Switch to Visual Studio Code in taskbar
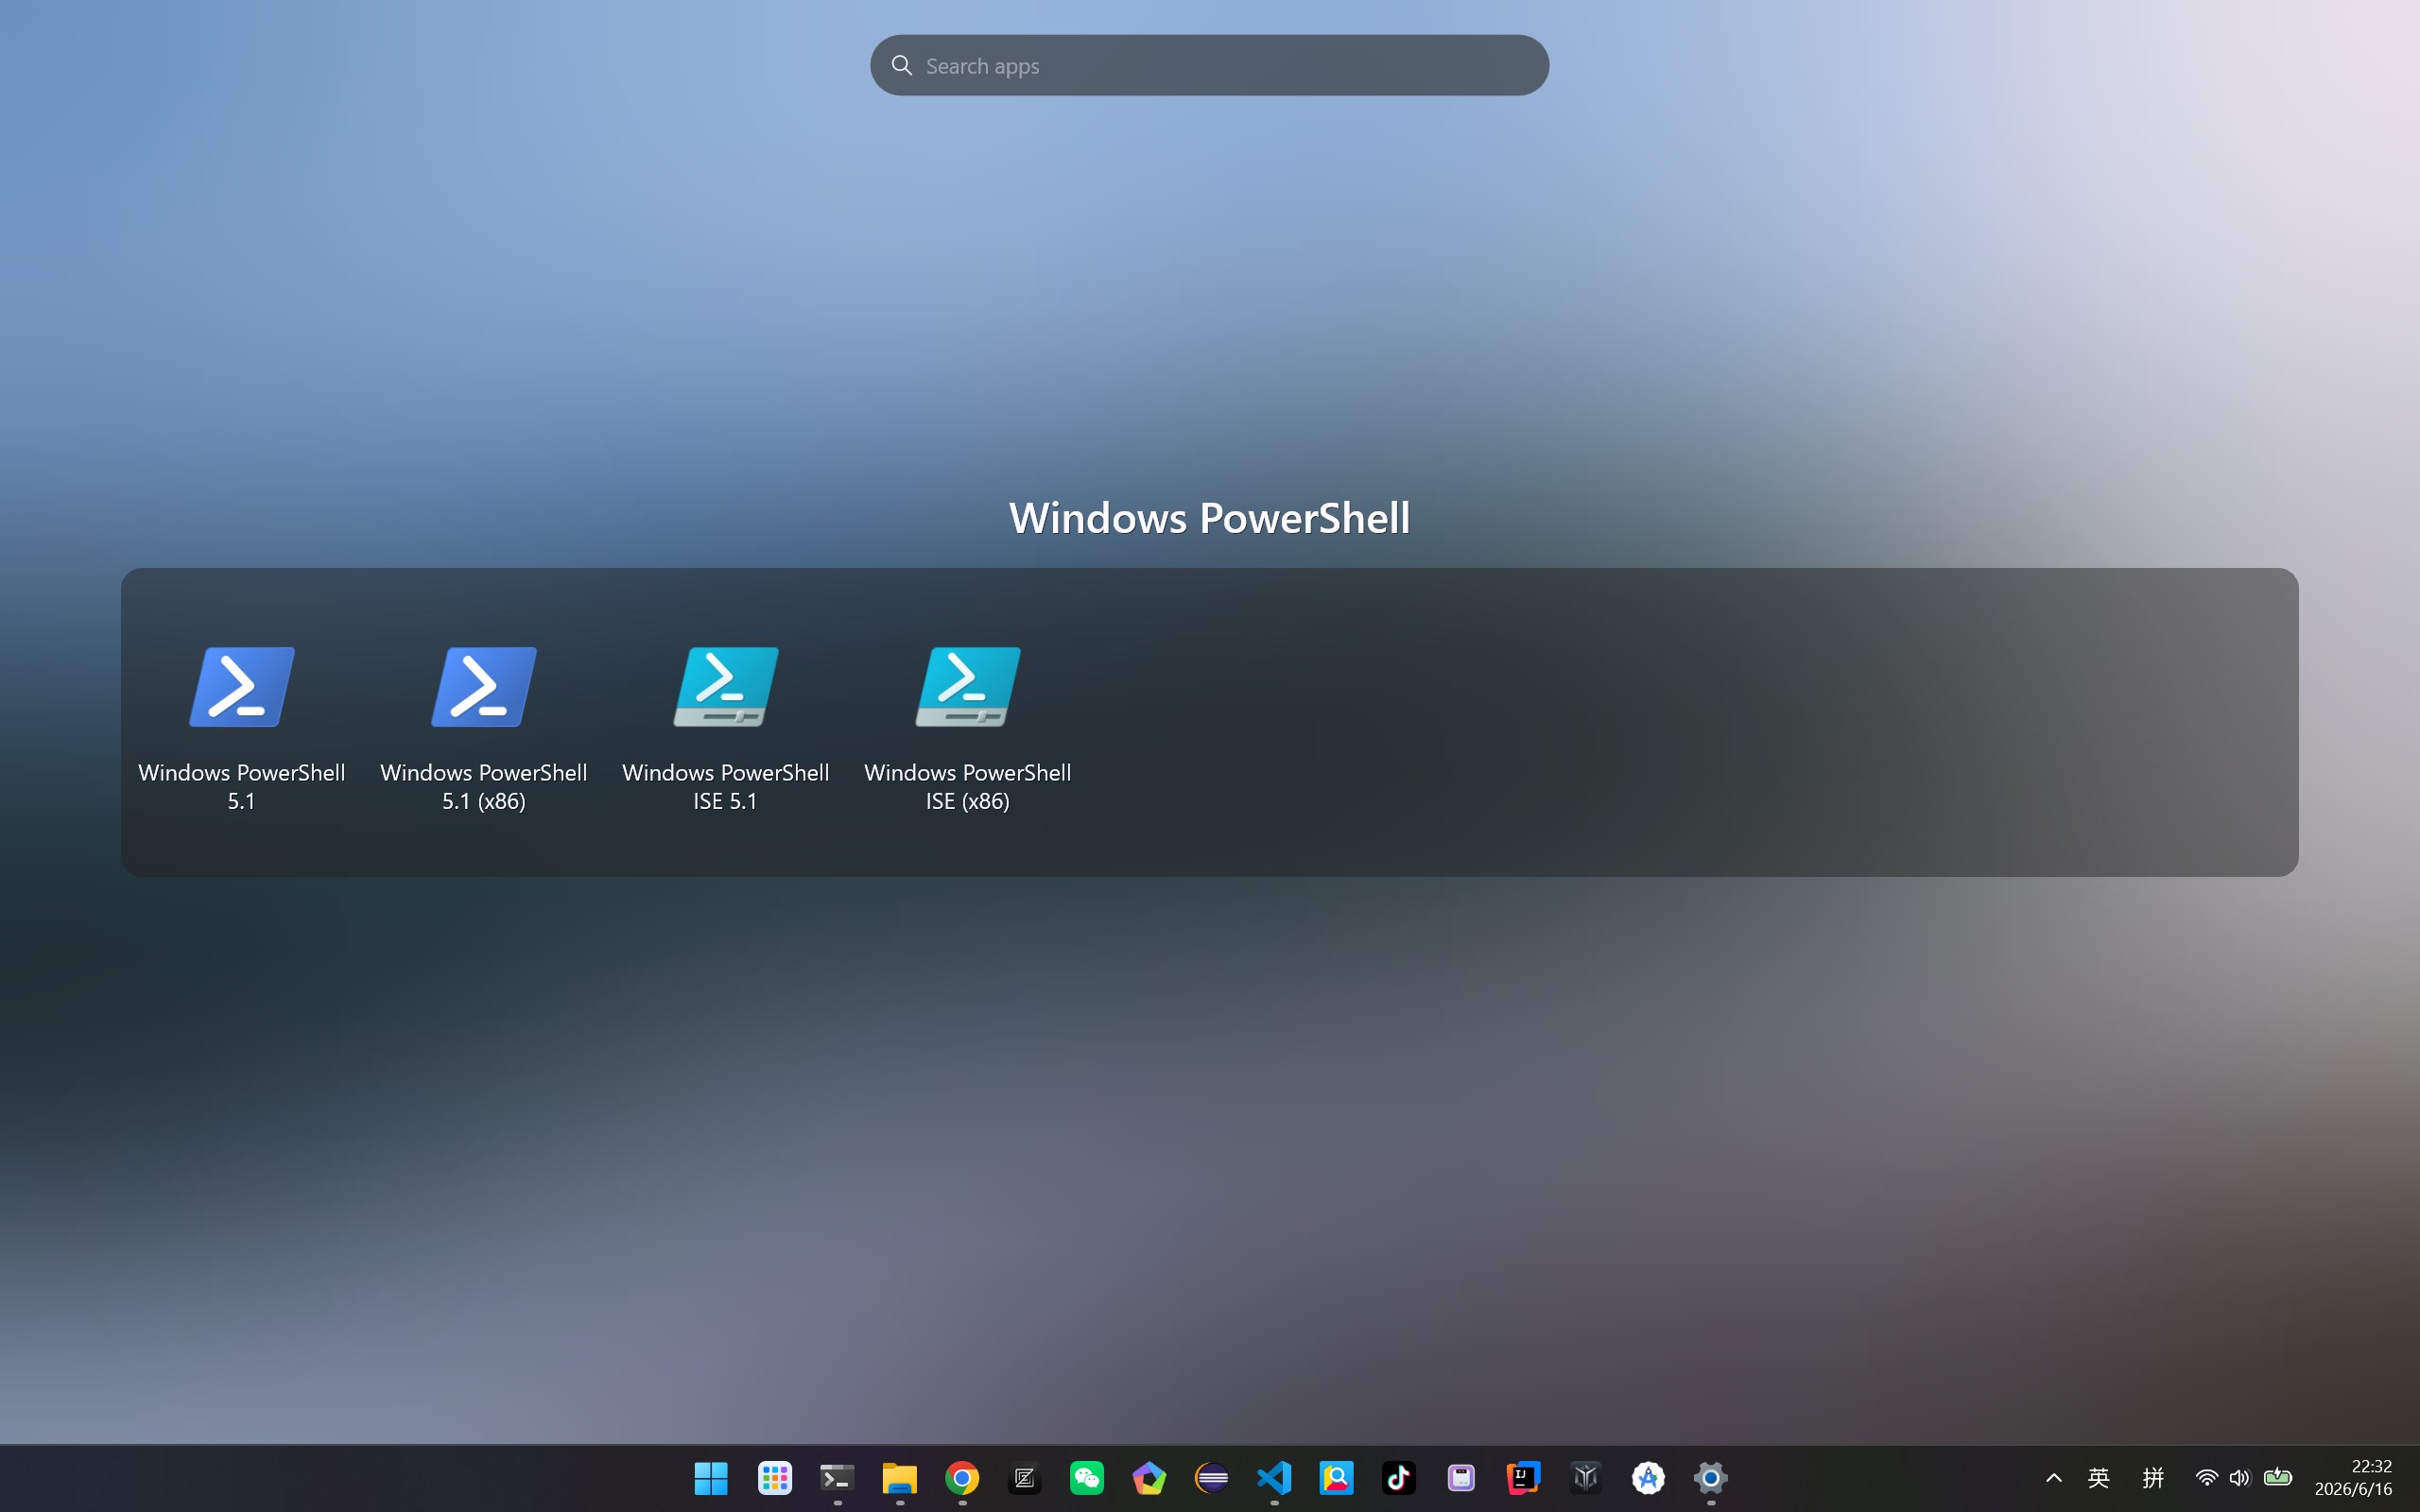 [1274, 1478]
